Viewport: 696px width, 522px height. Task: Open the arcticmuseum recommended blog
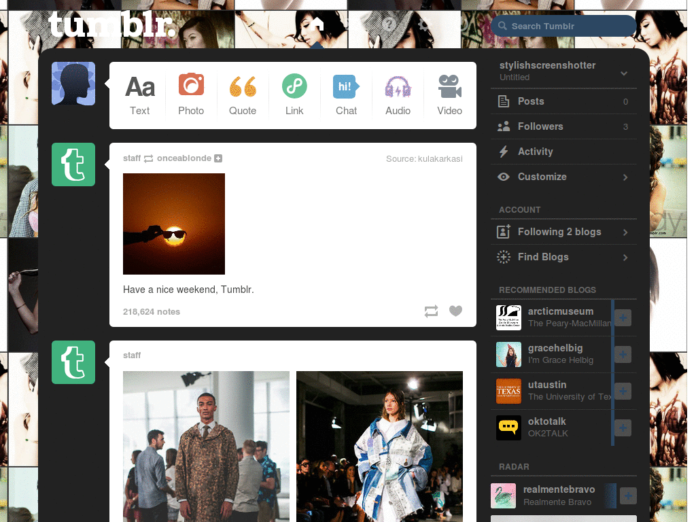click(x=561, y=311)
